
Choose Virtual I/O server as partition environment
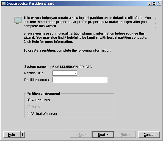(x=29, y=114)
